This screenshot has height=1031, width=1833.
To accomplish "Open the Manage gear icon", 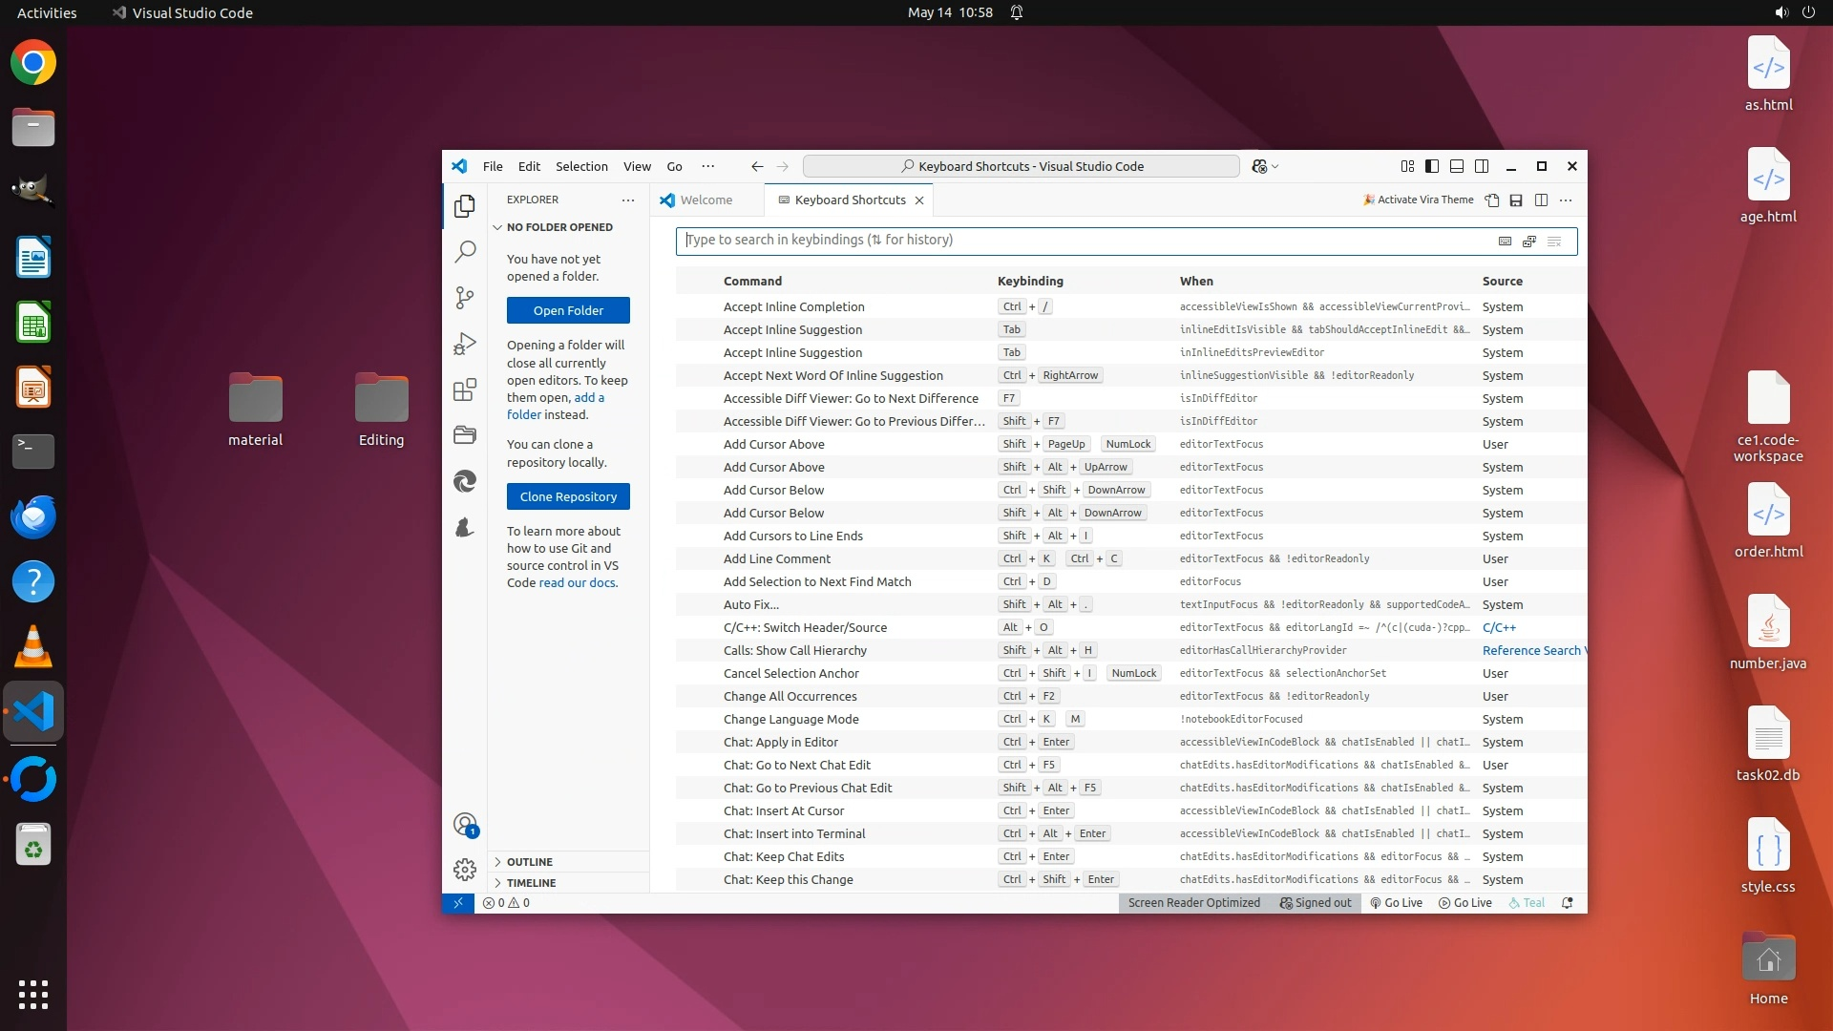I will pos(465,870).
